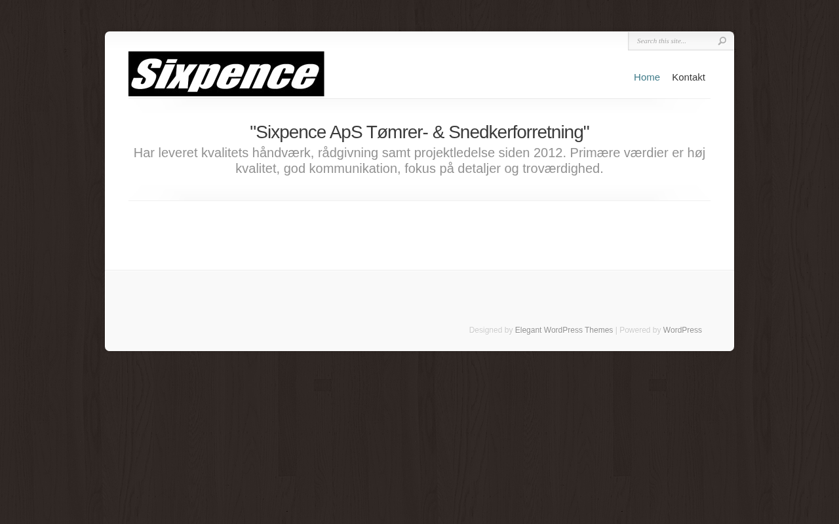Click the 'Designed by' footer text

(x=491, y=330)
